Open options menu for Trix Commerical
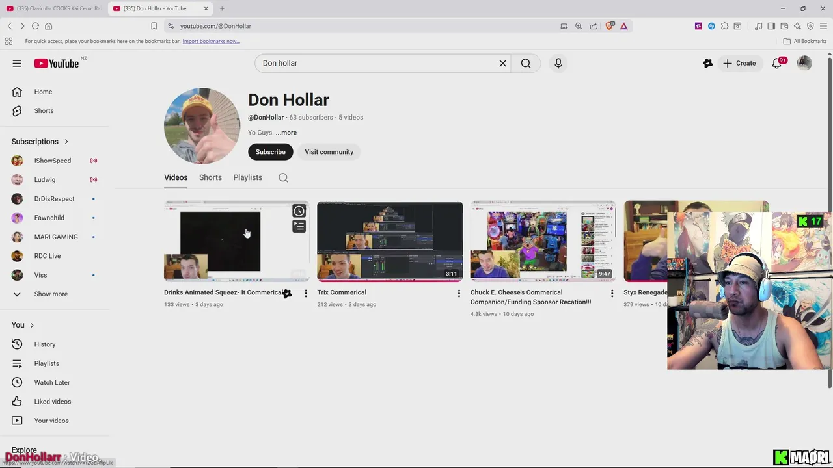Screen dimensions: 833x468 [459, 294]
